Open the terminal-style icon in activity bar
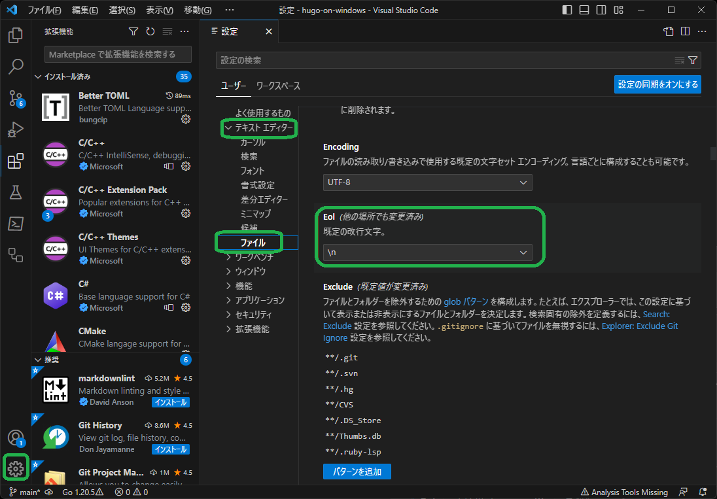The width and height of the screenshot is (717, 499). coord(16,224)
